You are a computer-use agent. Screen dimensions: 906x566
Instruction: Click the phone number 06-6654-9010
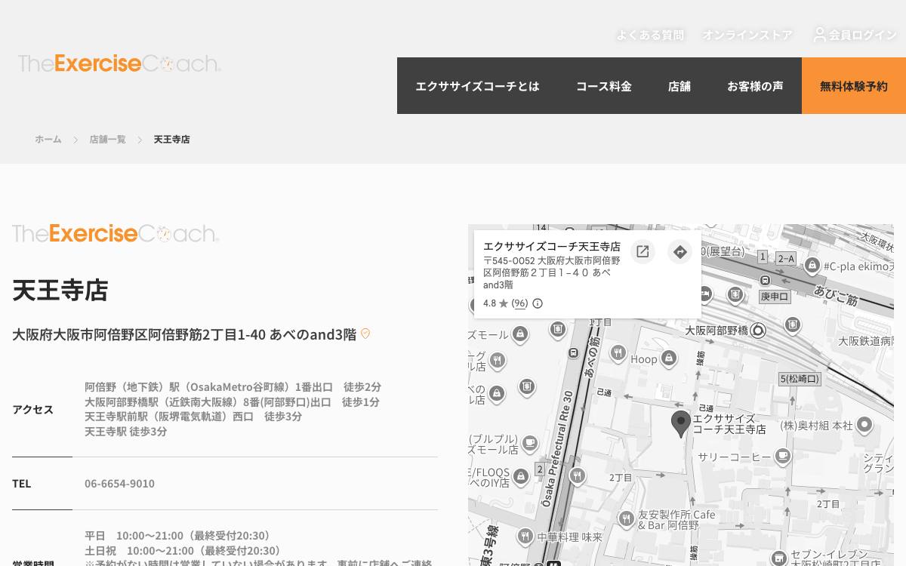119,484
